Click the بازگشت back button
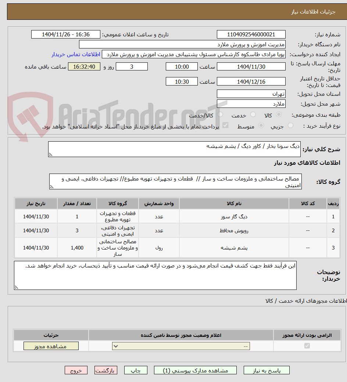The height and width of the screenshot is (382, 347). pyautogui.click(x=105, y=370)
